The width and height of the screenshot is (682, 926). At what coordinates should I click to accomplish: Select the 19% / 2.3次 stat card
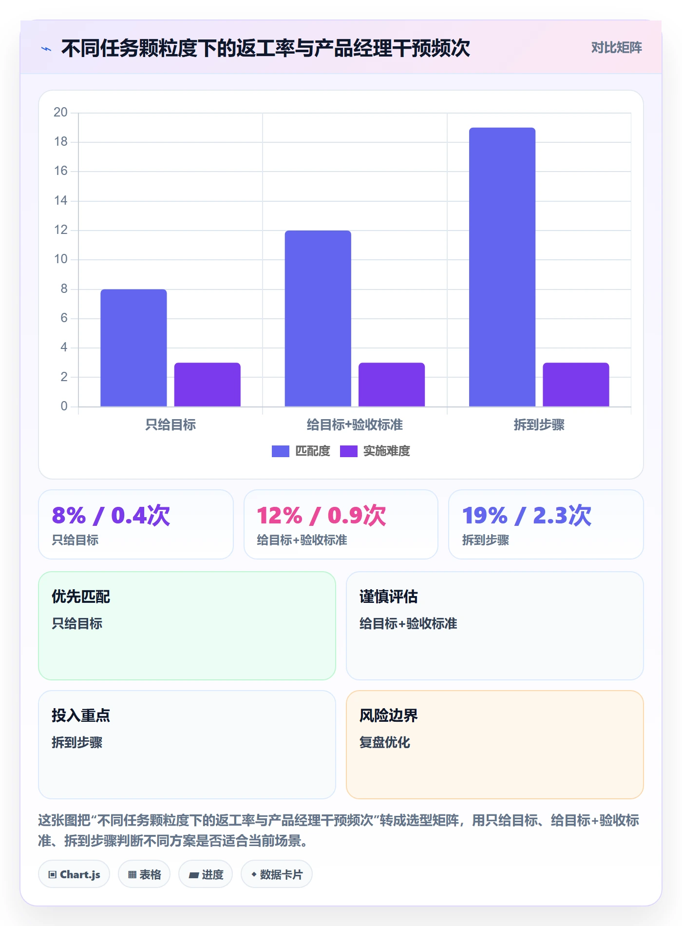546,524
